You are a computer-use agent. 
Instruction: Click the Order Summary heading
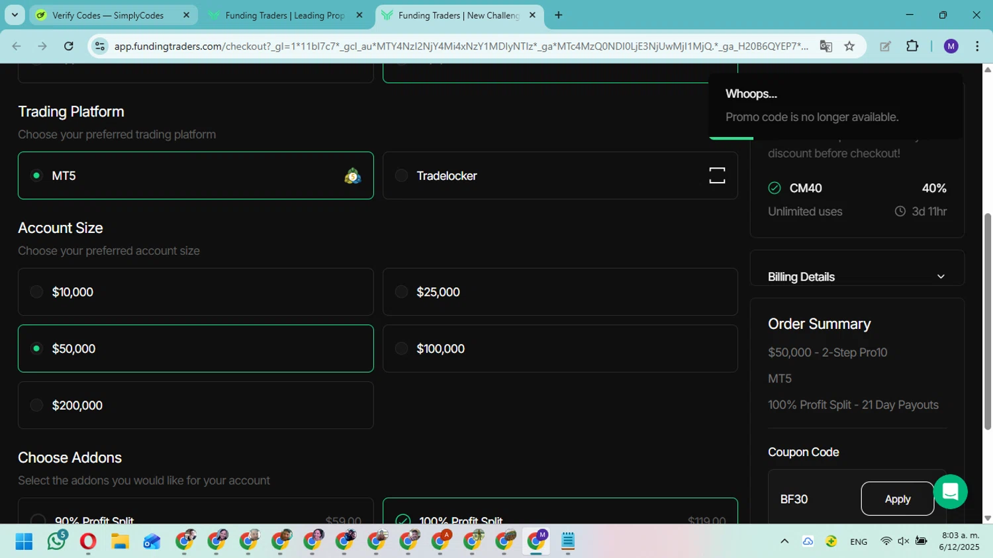point(819,324)
